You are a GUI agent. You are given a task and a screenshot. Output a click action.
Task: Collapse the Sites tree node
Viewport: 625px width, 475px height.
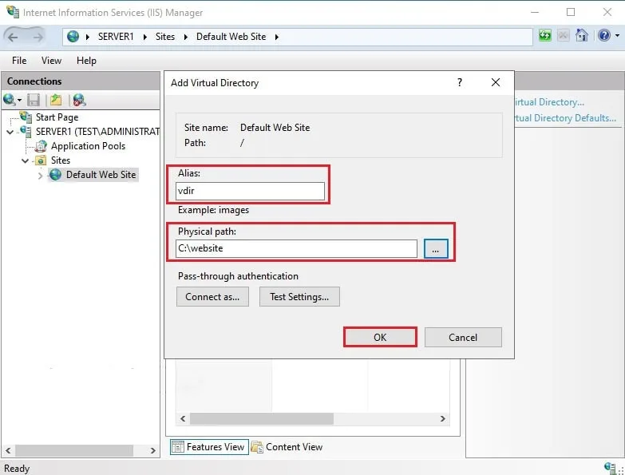click(x=25, y=161)
